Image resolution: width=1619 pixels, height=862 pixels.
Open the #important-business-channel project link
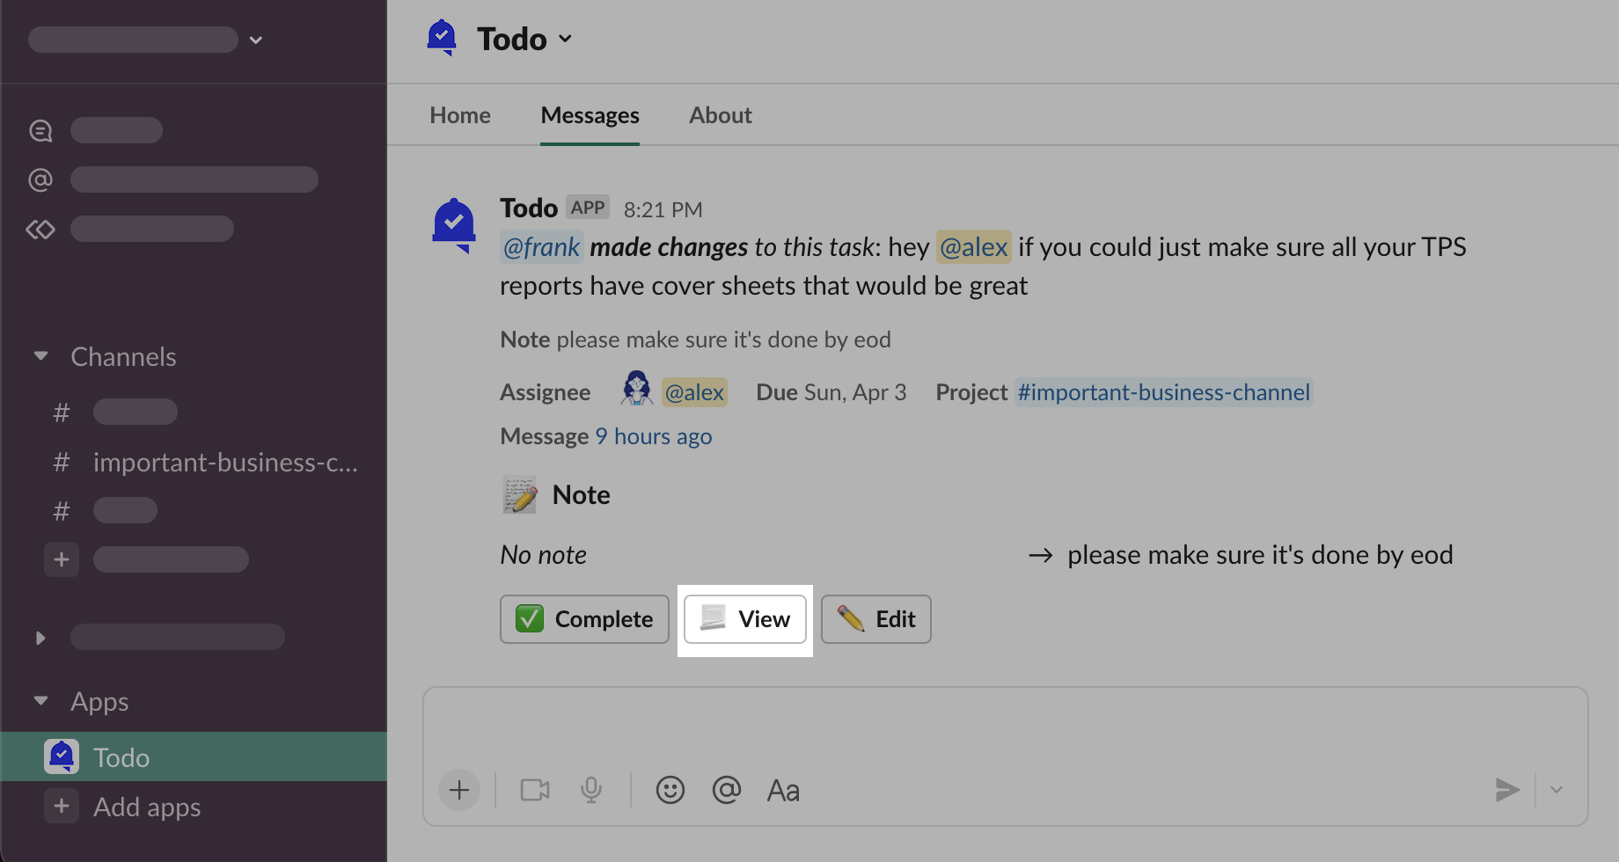click(x=1163, y=392)
